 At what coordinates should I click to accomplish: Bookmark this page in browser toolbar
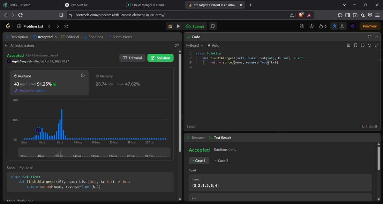point(61,15)
